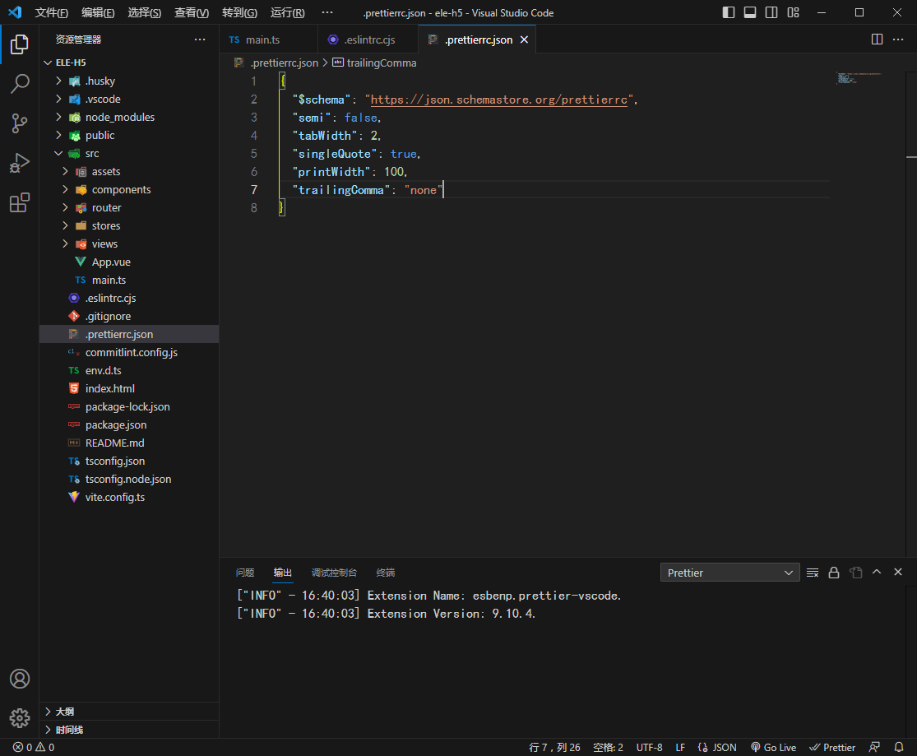Open the Extensions view
This screenshot has height=756, width=917.
tap(20, 202)
